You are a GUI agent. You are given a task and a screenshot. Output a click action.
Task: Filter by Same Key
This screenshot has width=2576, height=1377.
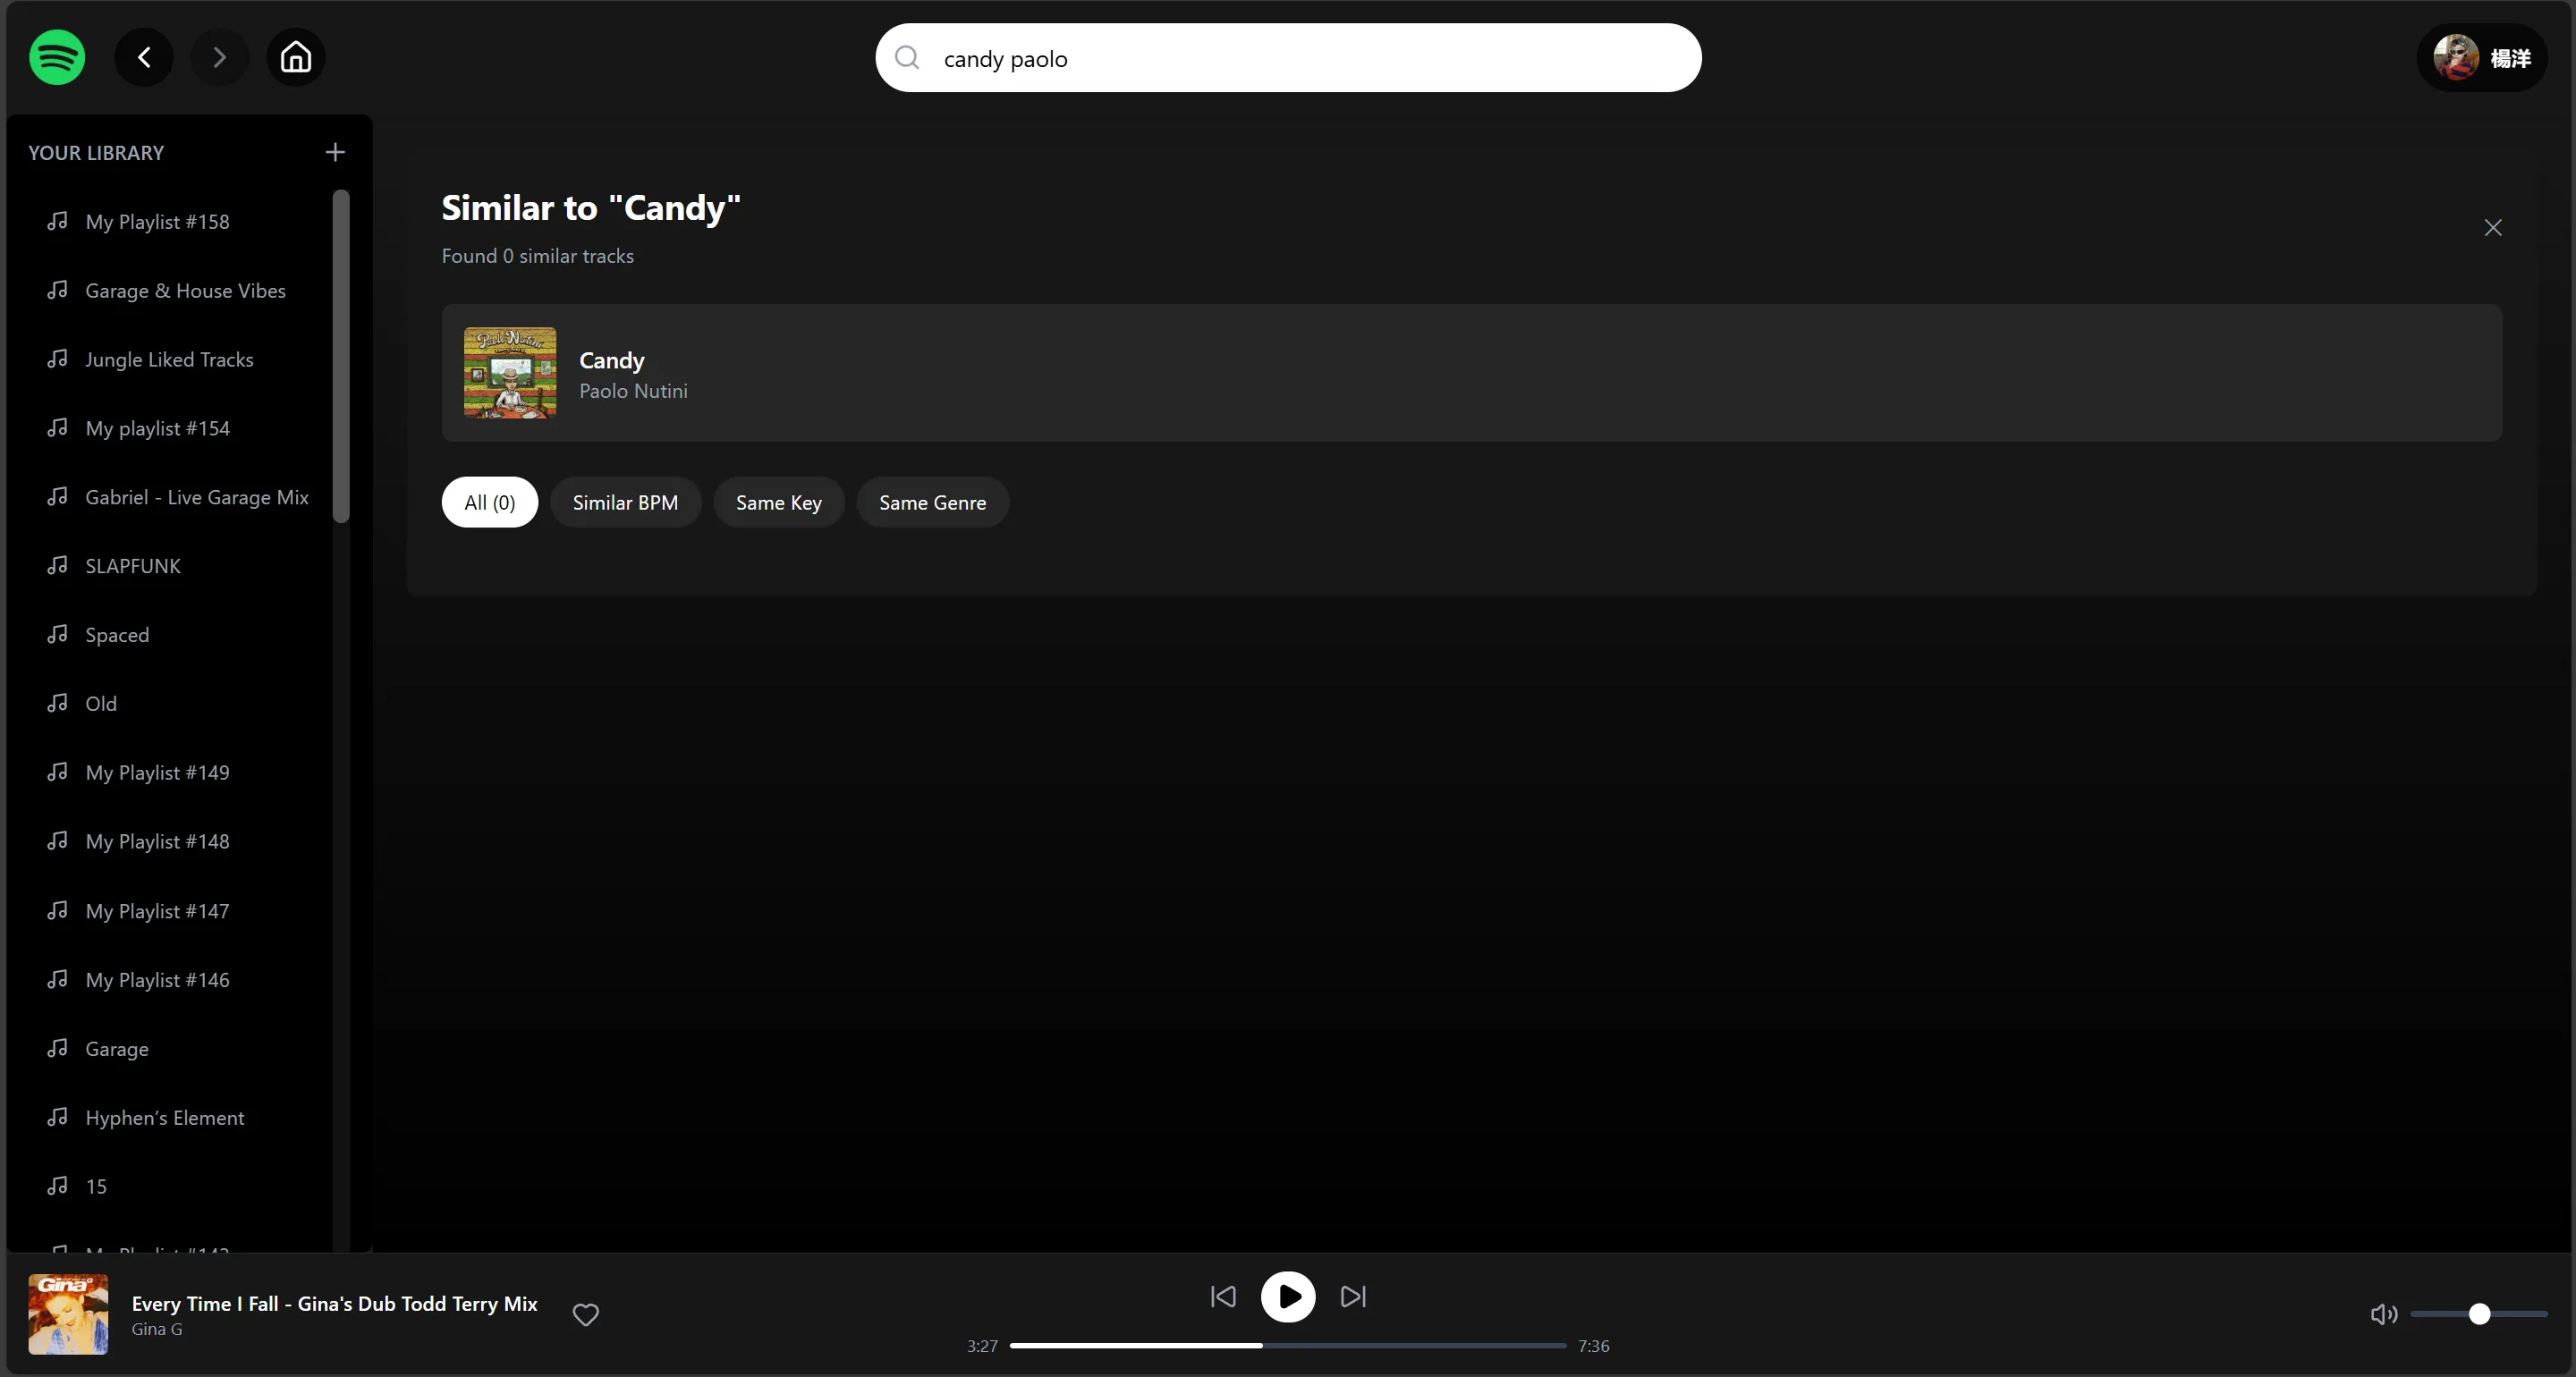click(x=779, y=502)
